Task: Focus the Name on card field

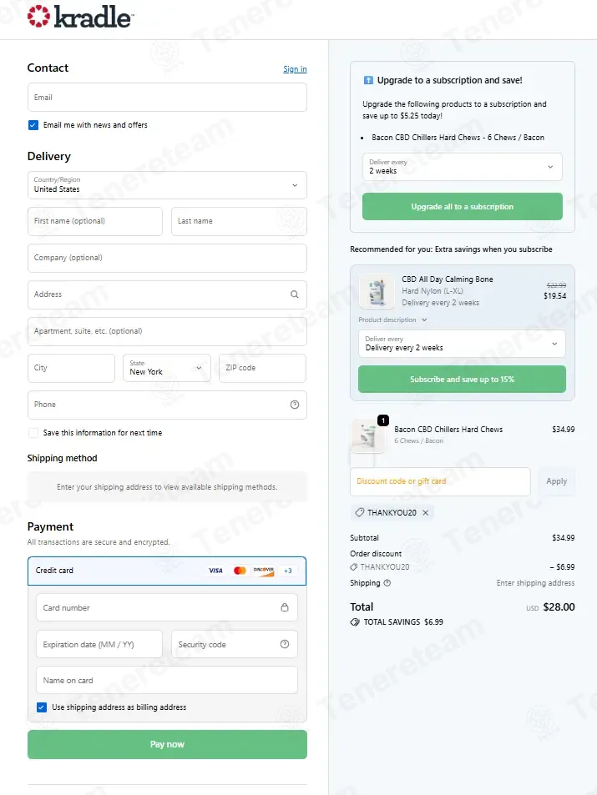Action: coord(166,680)
